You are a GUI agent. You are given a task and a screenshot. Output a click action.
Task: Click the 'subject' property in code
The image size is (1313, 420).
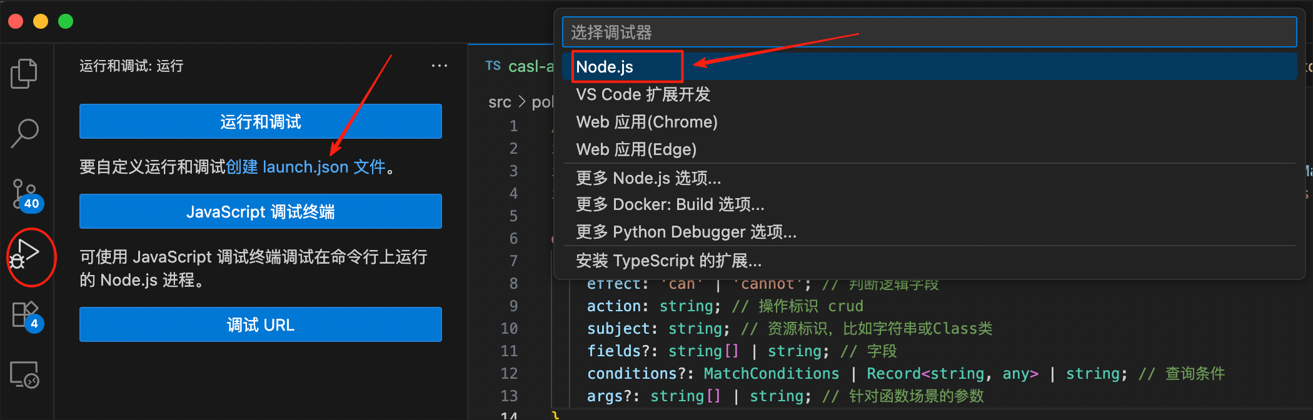[618, 328]
